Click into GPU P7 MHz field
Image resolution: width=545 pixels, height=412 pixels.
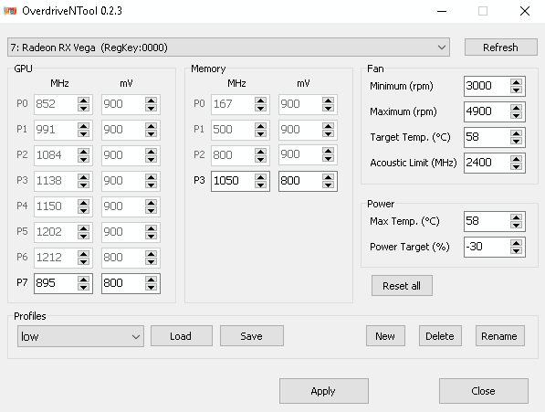coord(56,283)
